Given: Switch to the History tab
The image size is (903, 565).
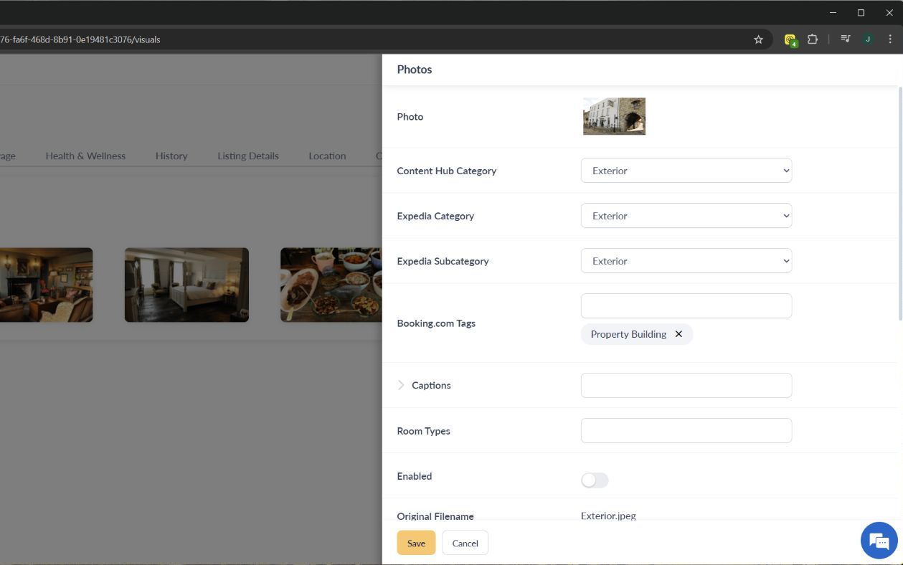Looking at the screenshot, I should [x=171, y=156].
